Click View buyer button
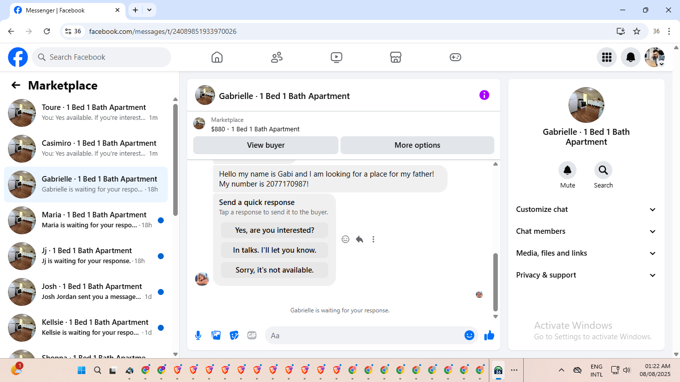The height and width of the screenshot is (382, 680). [266, 145]
